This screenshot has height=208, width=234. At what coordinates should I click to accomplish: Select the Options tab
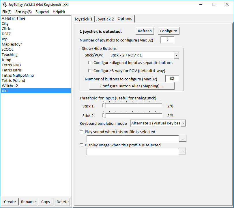pos(125,19)
